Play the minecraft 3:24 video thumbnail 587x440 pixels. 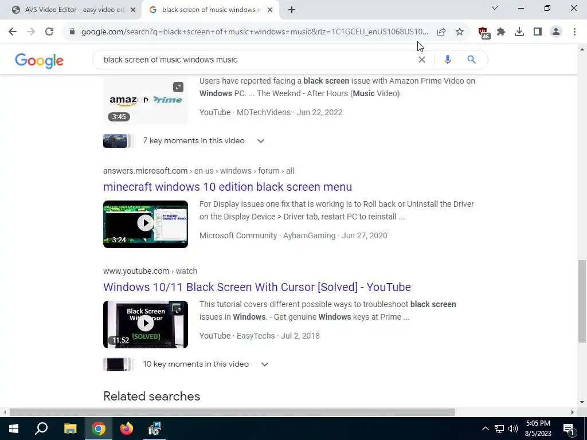(146, 224)
